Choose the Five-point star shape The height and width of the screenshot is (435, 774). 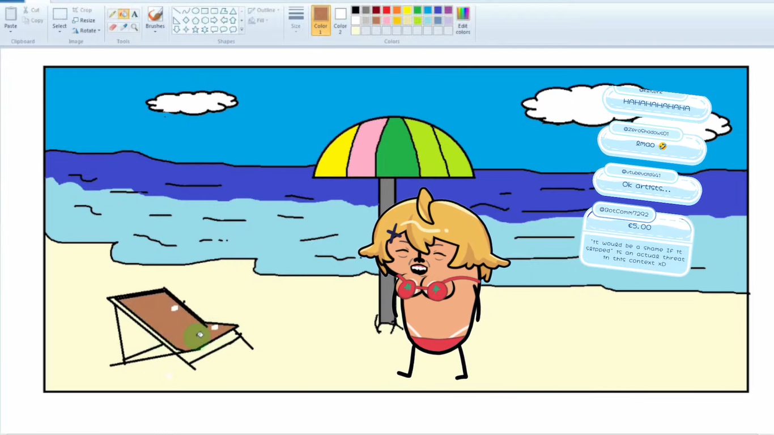point(195,29)
